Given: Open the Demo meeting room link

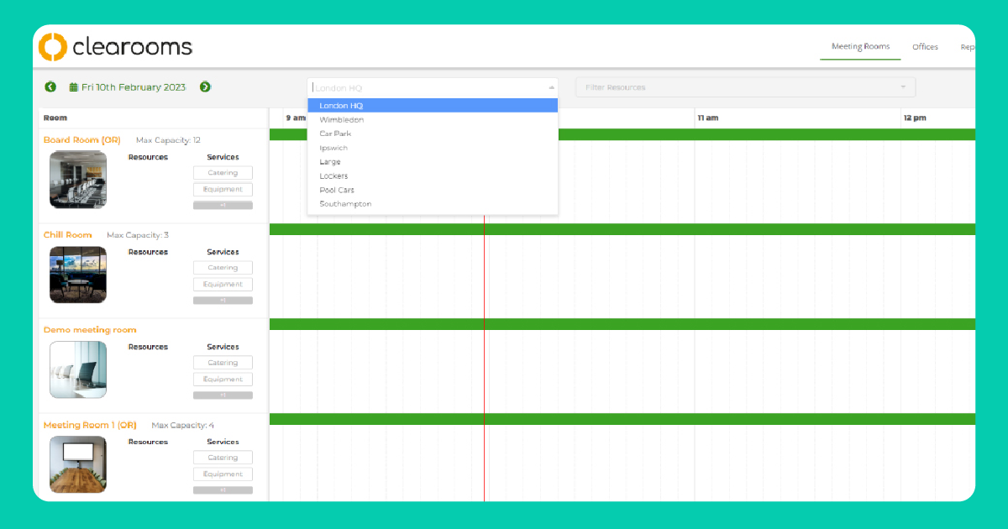Looking at the screenshot, I should click(90, 330).
